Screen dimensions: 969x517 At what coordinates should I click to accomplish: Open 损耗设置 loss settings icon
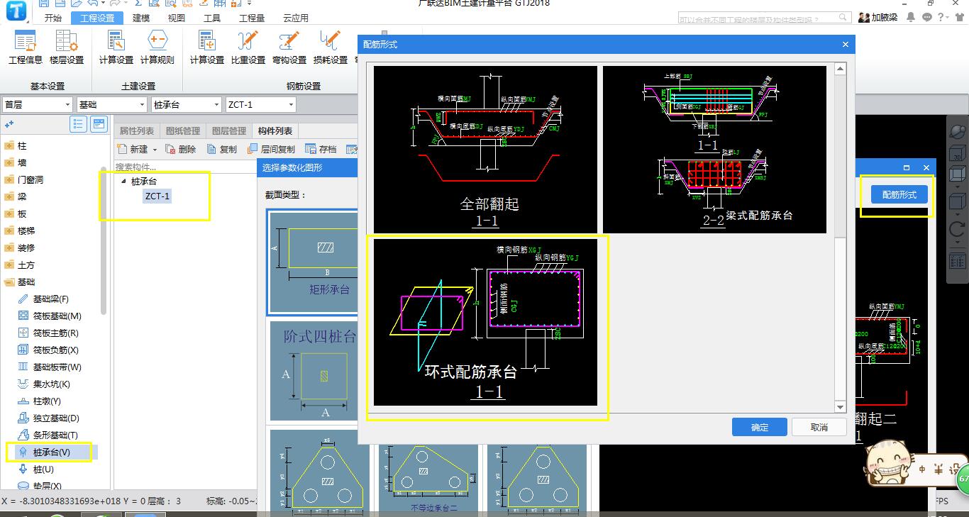pyautogui.click(x=331, y=48)
